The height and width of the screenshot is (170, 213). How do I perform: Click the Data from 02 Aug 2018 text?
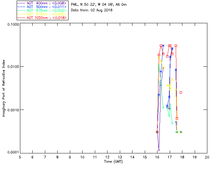[92, 10]
